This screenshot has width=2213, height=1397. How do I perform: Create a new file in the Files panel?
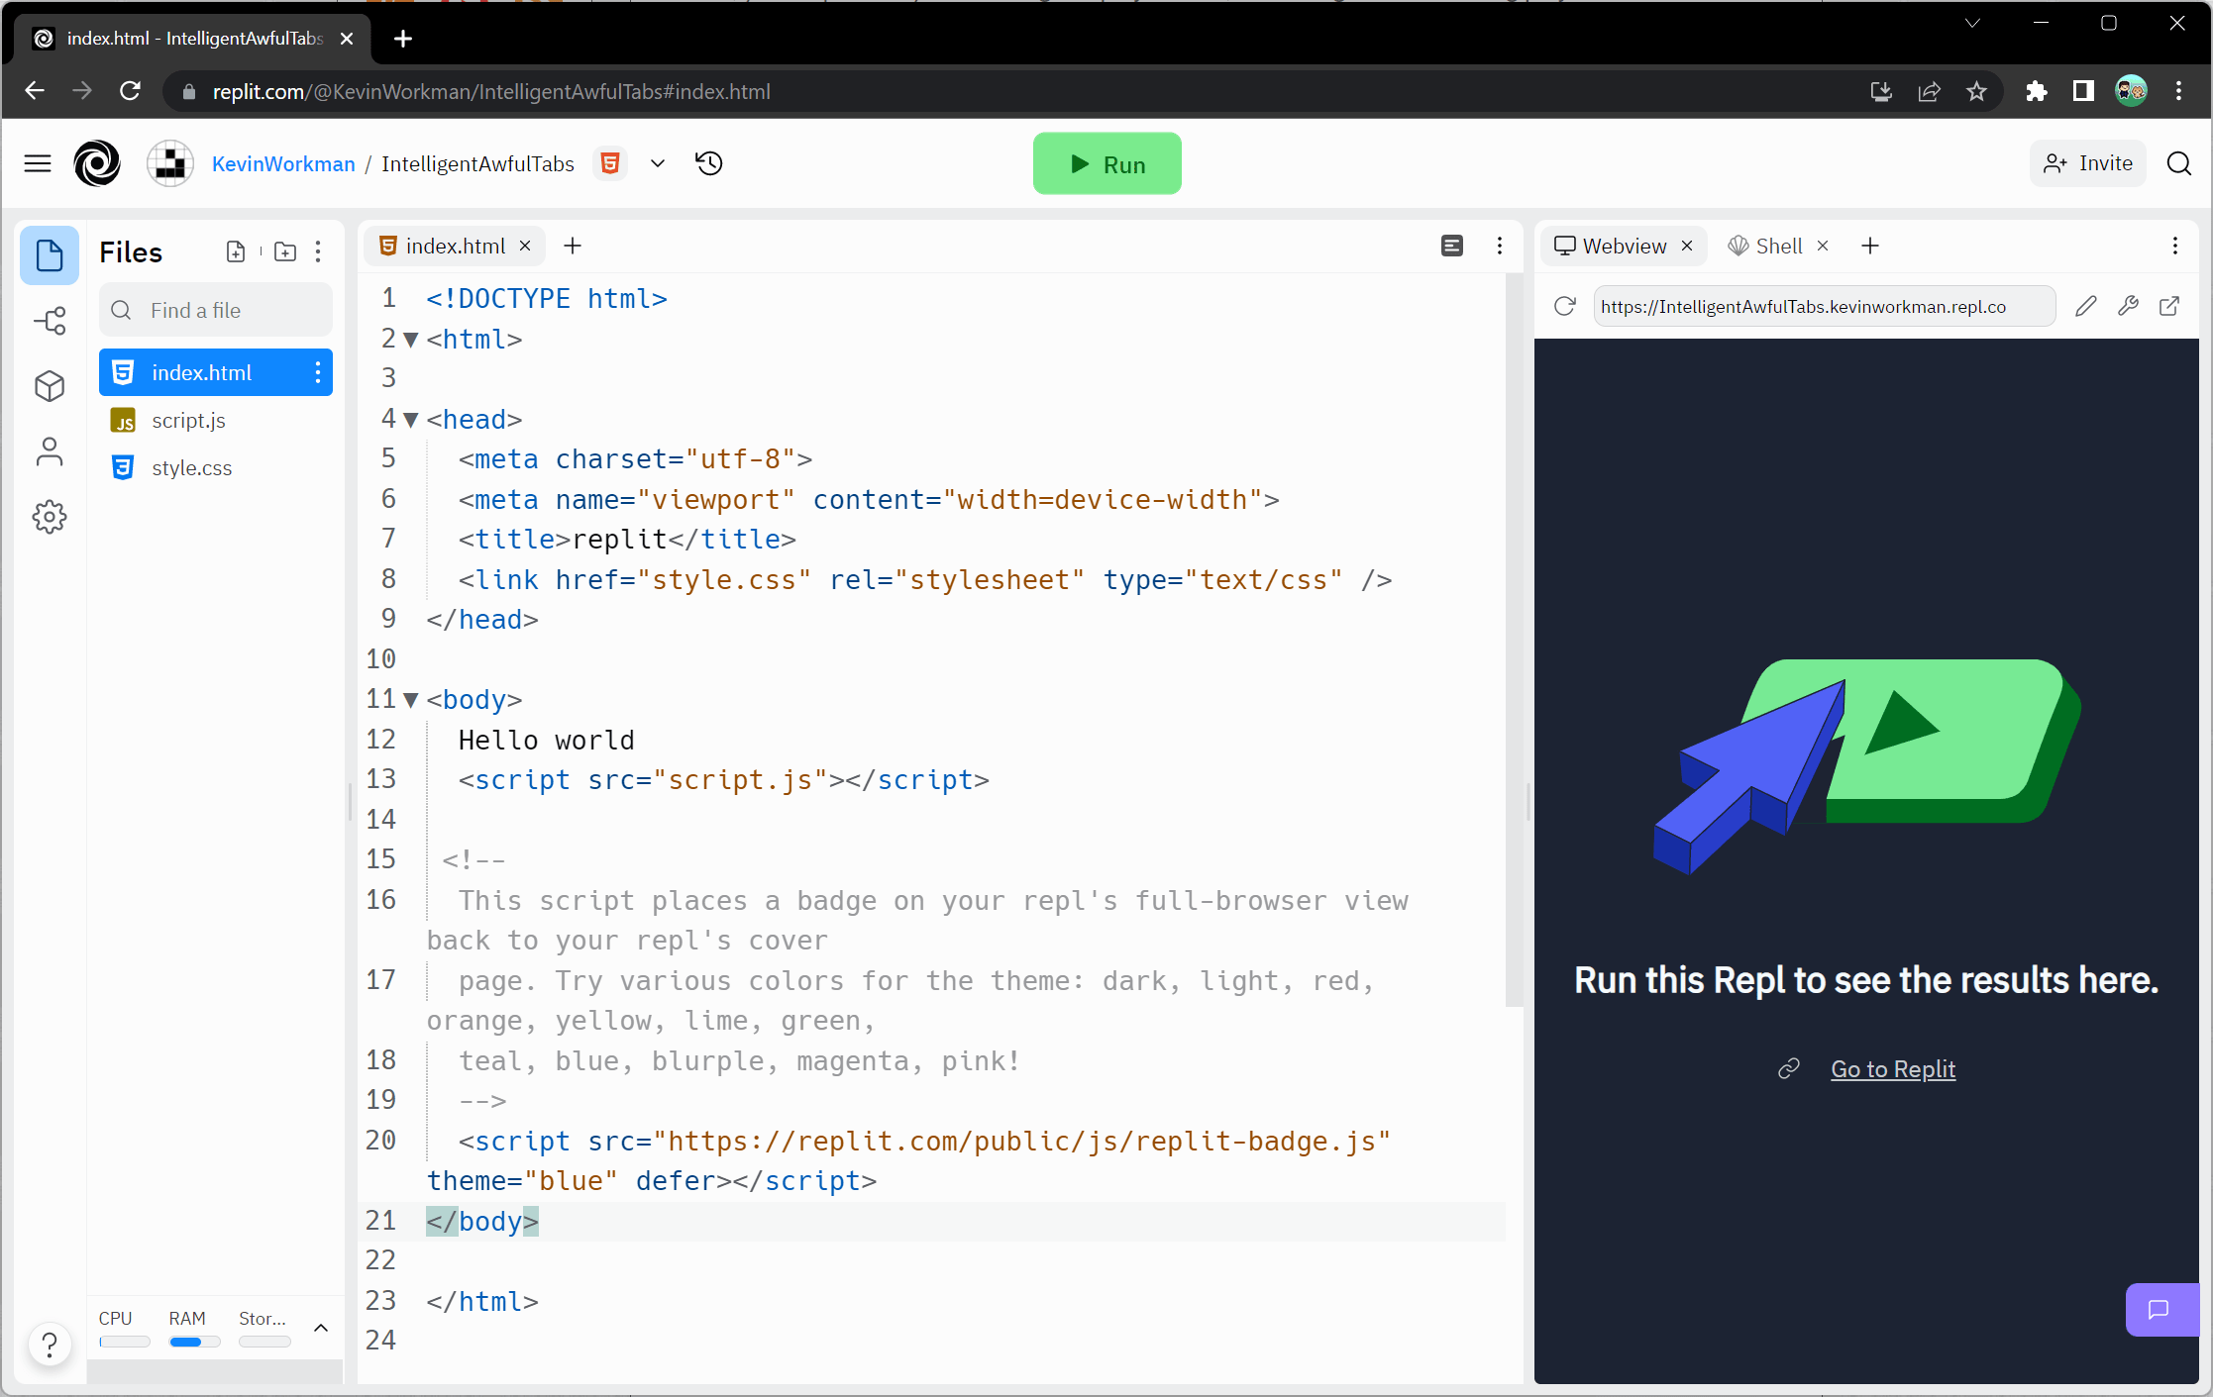coord(236,251)
